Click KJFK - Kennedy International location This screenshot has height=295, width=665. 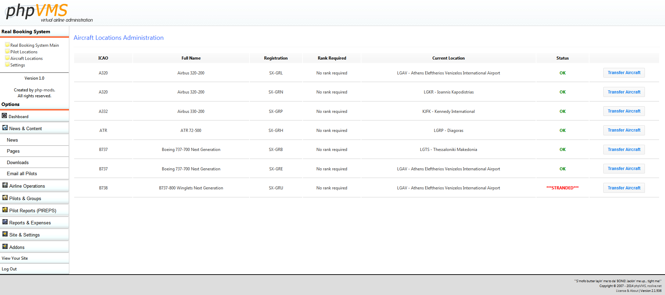tap(448, 111)
